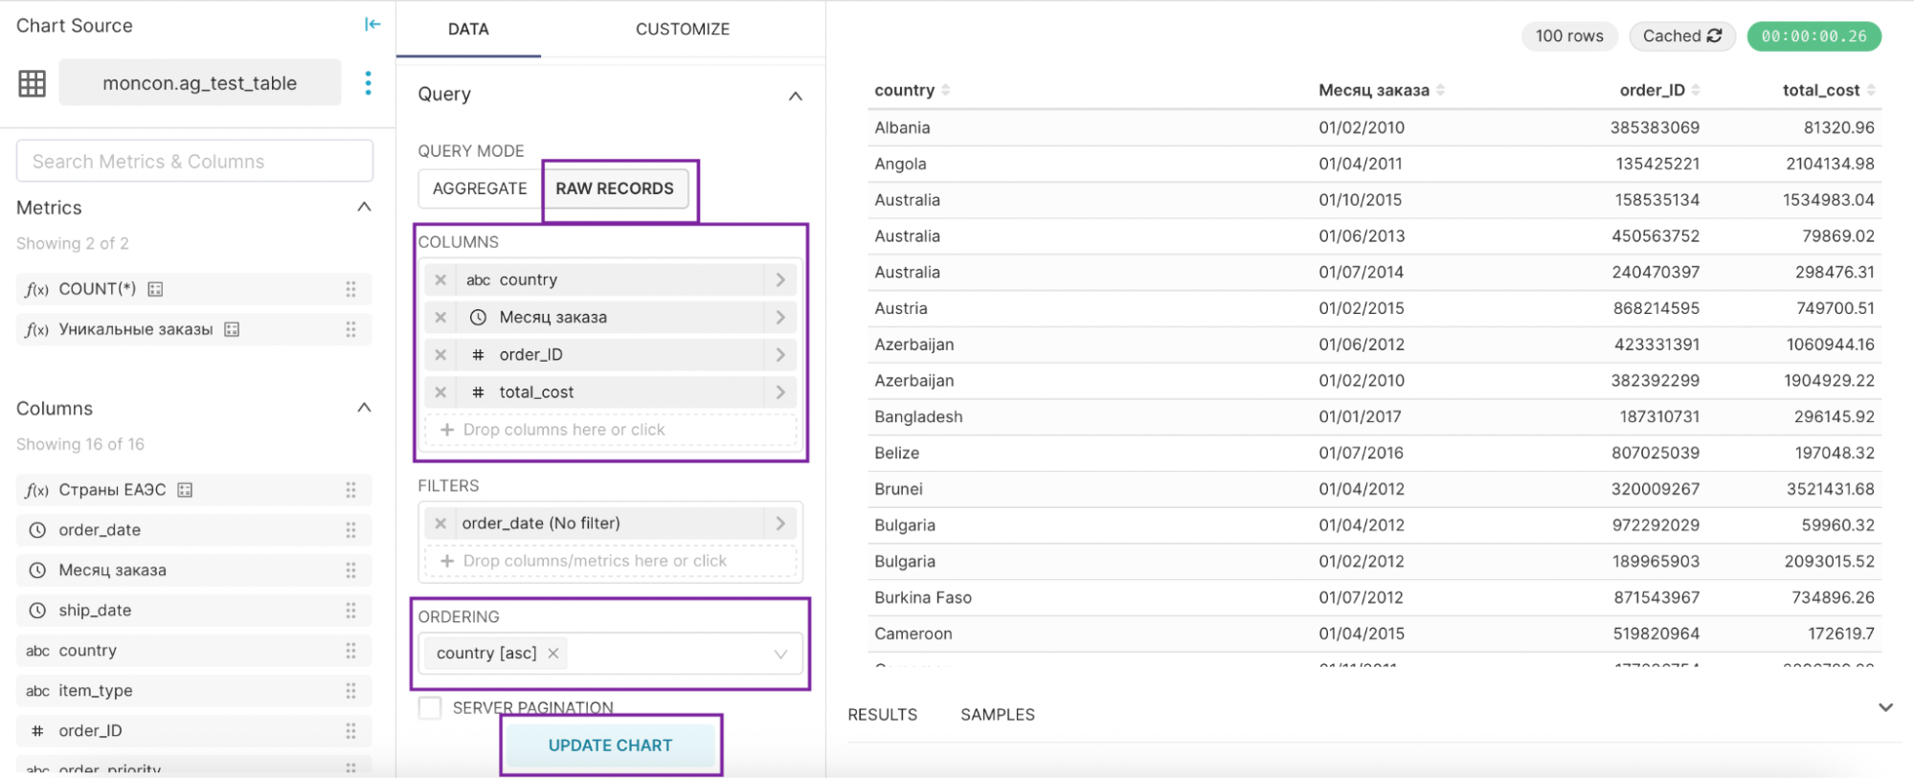Open the SAMPLES tab
The image size is (1914, 779).
pyautogui.click(x=997, y=715)
